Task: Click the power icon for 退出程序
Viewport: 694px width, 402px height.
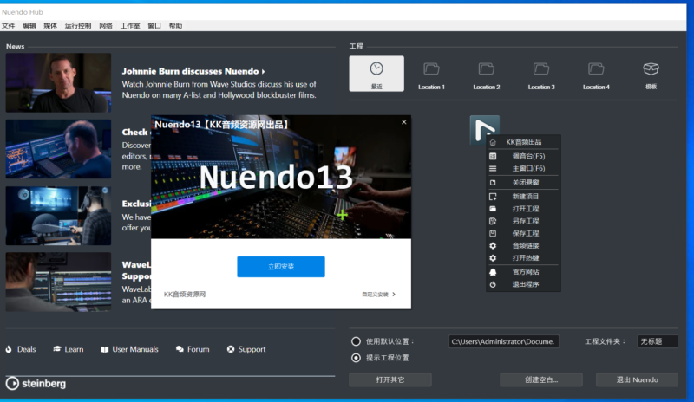Action: [493, 284]
